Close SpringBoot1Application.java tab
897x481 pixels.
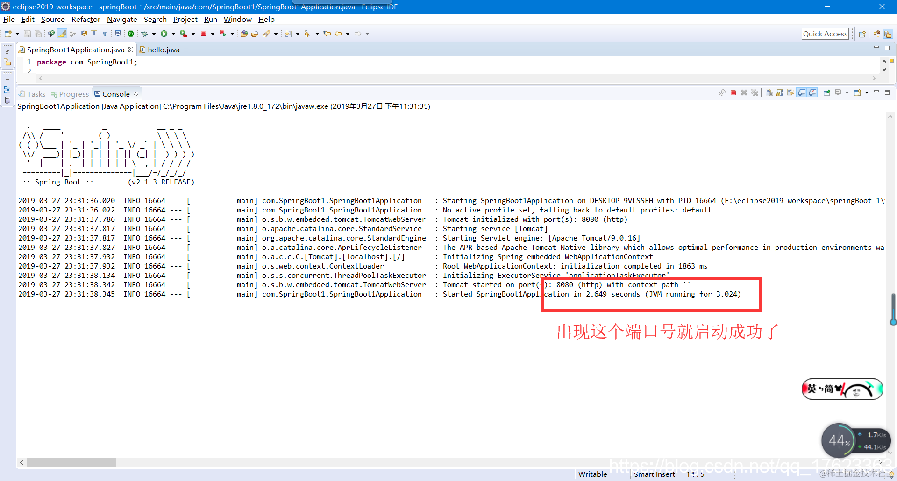pyautogui.click(x=131, y=50)
